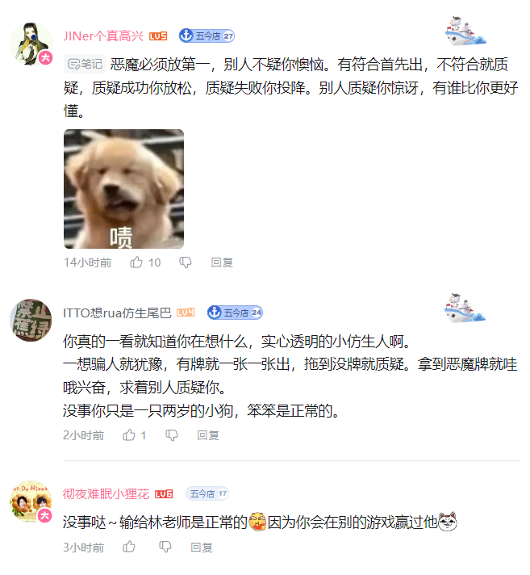The height and width of the screenshot is (575, 530).
Task: Reply to 彻夜难眠小狸花's comment
Action: point(202,548)
